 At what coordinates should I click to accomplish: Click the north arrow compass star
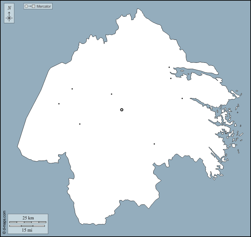pos(9,18)
